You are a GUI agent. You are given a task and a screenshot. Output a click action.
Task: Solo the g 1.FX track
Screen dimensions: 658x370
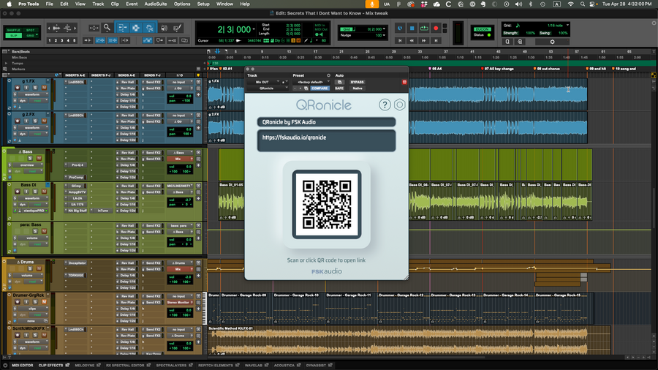click(x=35, y=88)
